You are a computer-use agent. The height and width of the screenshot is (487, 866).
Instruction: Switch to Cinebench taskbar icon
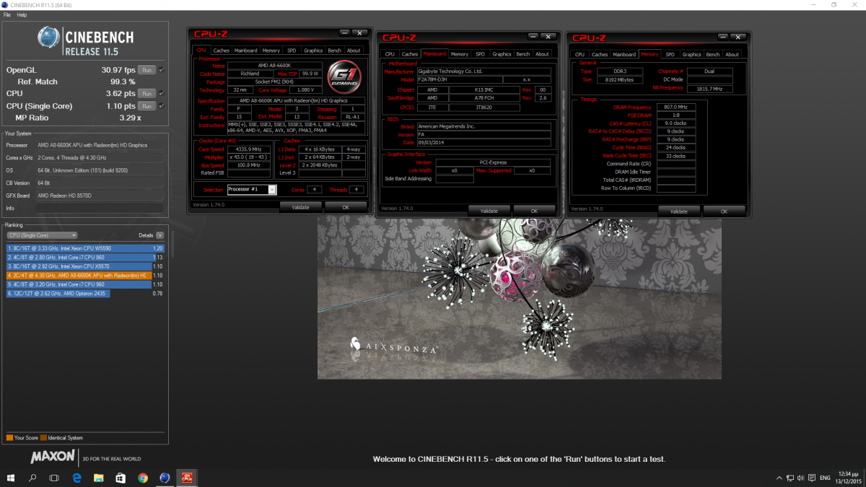(x=165, y=478)
